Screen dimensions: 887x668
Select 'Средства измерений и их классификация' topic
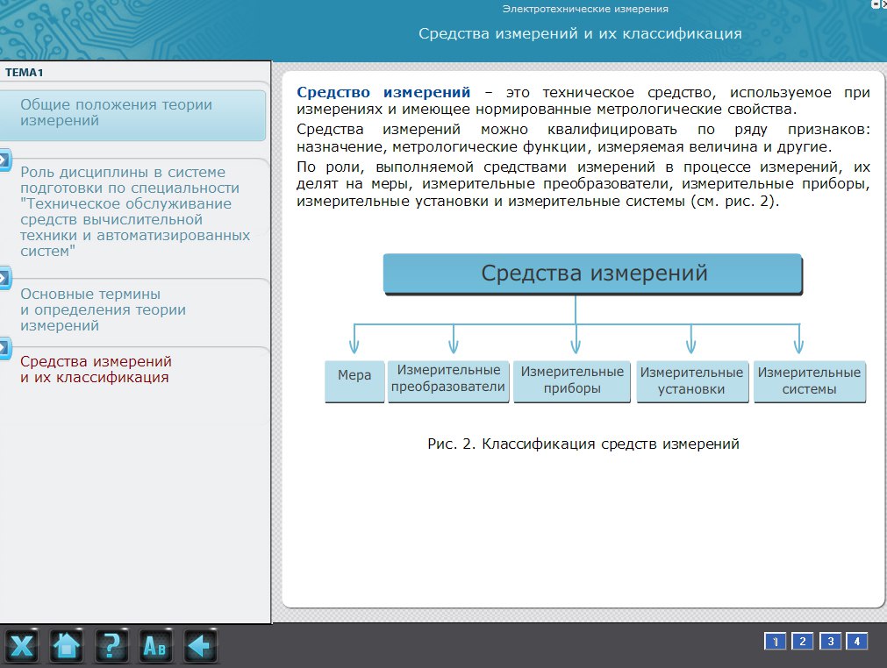(x=95, y=370)
